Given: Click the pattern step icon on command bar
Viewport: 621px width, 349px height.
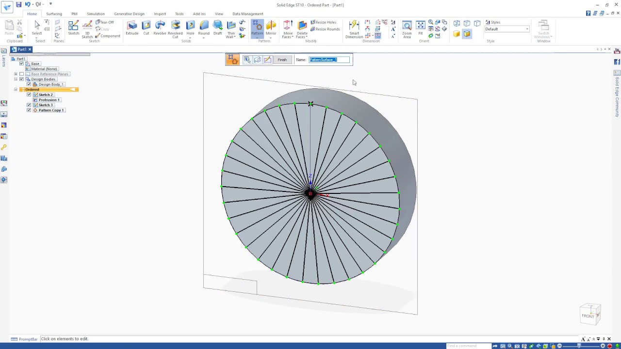Looking at the screenshot, I should [232, 60].
